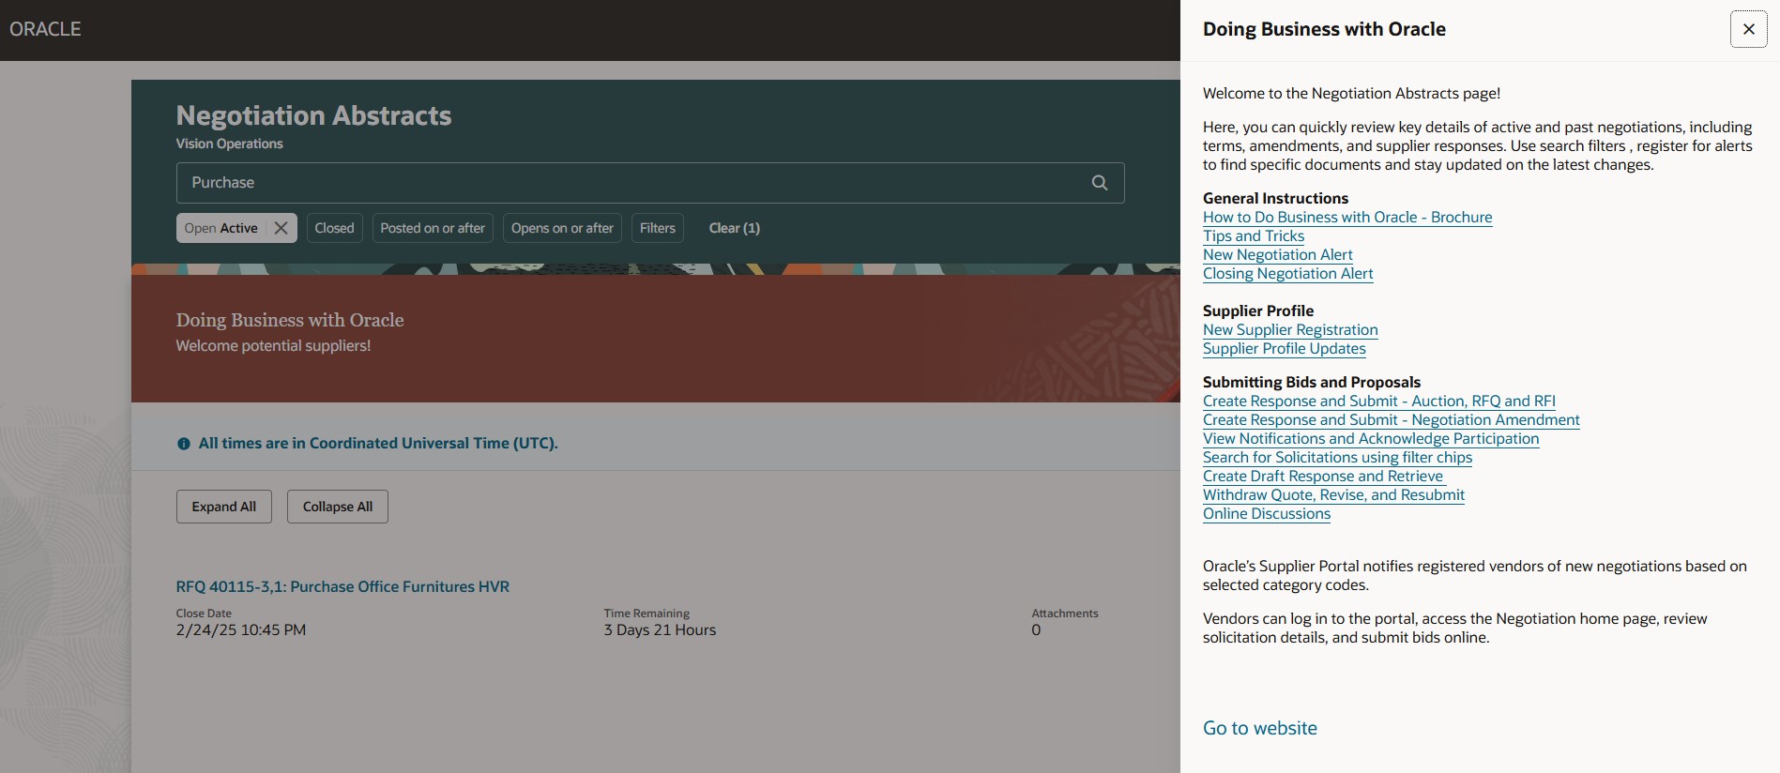1780x773 pixels.
Task: Click the search magnifier icon
Action: click(1100, 183)
